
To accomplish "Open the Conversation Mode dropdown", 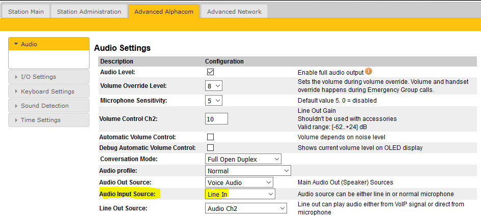I will 243,159.
